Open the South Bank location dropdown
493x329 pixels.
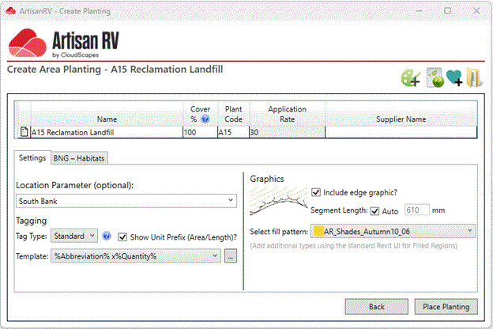126,201
